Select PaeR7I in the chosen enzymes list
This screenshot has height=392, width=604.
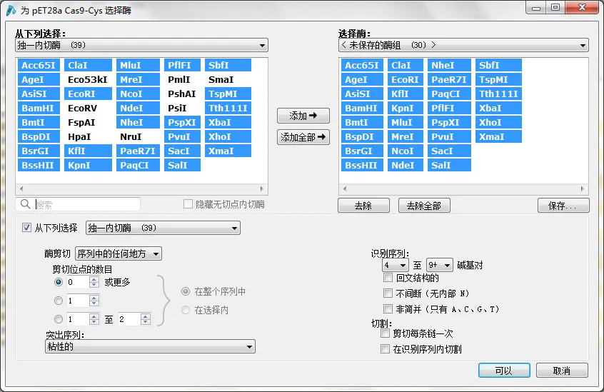tap(449, 80)
